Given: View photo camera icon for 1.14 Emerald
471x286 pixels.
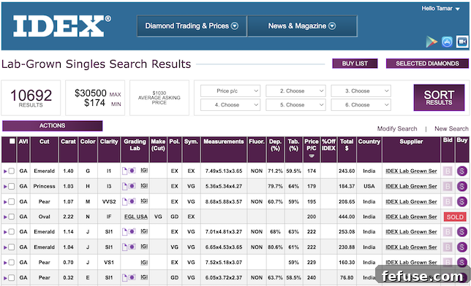Looking at the screenshot, I should (x=132, y=231).
